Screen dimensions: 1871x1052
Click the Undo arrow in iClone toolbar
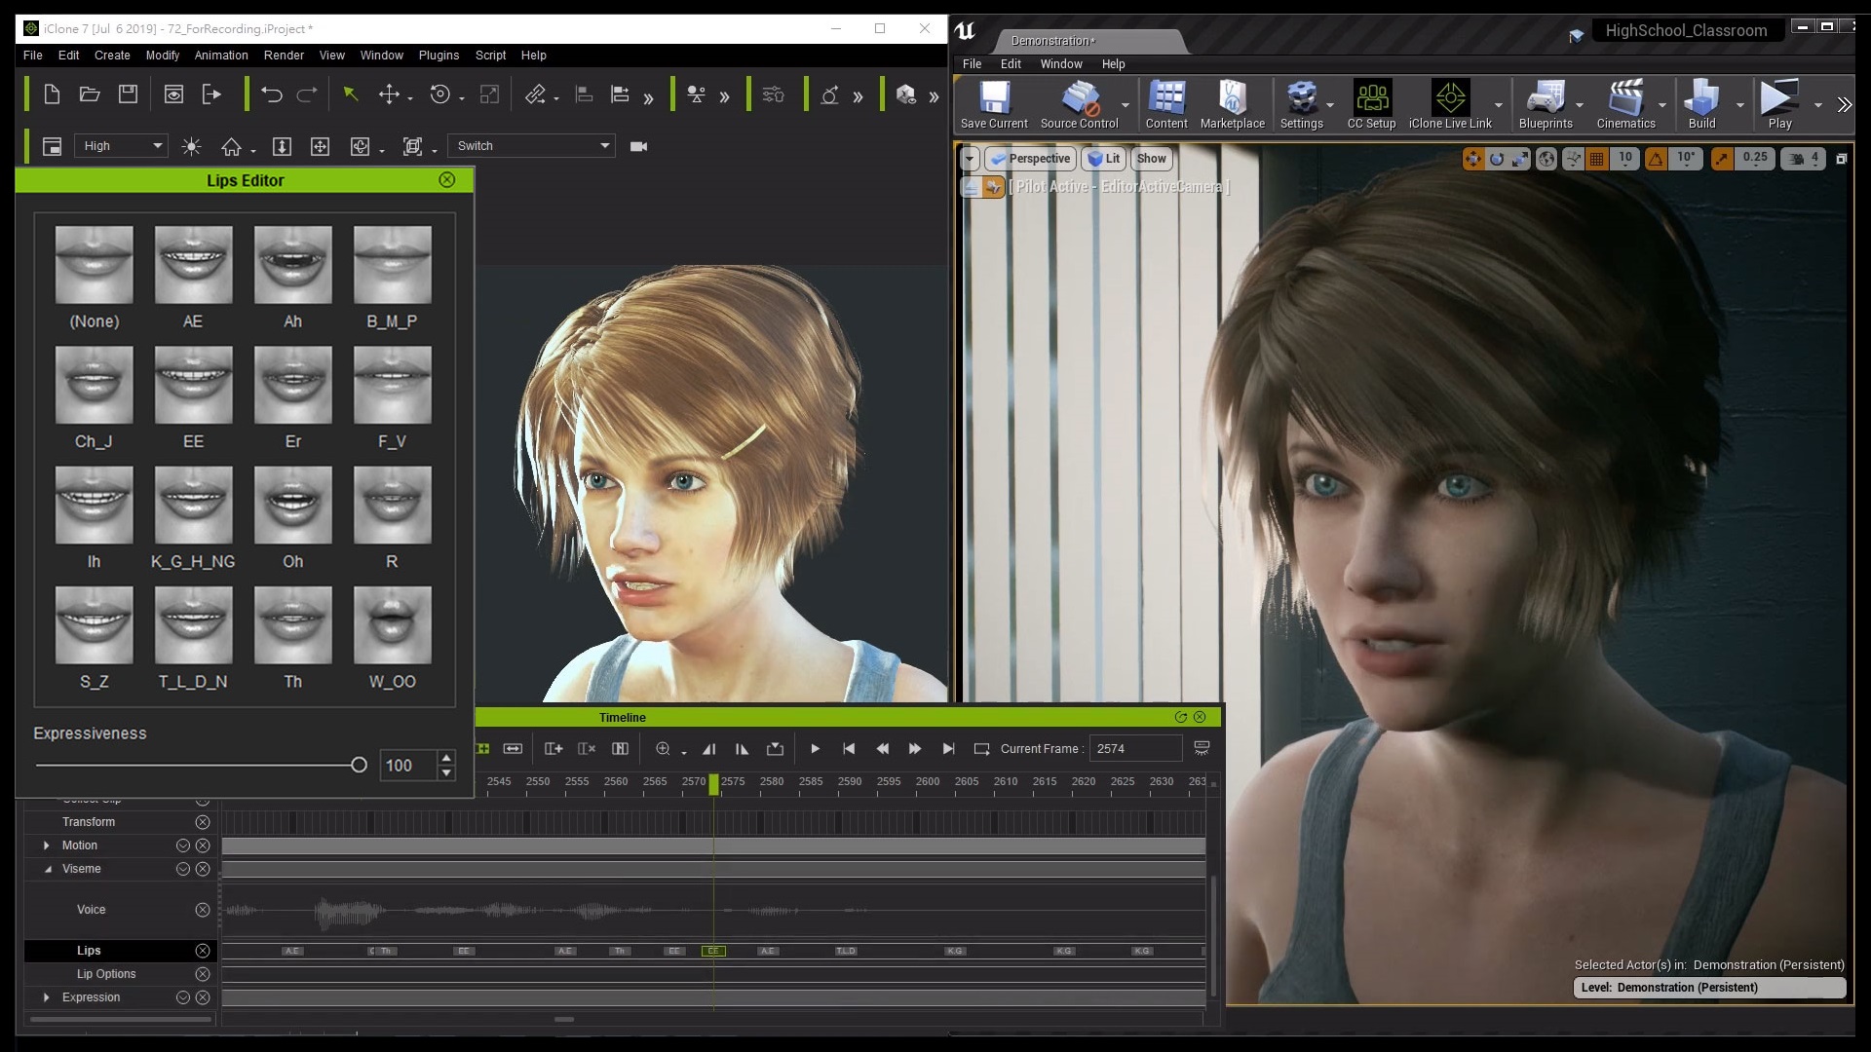[x=272, y=94]
